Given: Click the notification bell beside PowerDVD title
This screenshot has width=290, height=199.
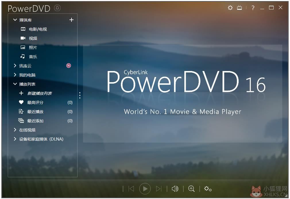Looking at the screenshot, I should (57, 8).
